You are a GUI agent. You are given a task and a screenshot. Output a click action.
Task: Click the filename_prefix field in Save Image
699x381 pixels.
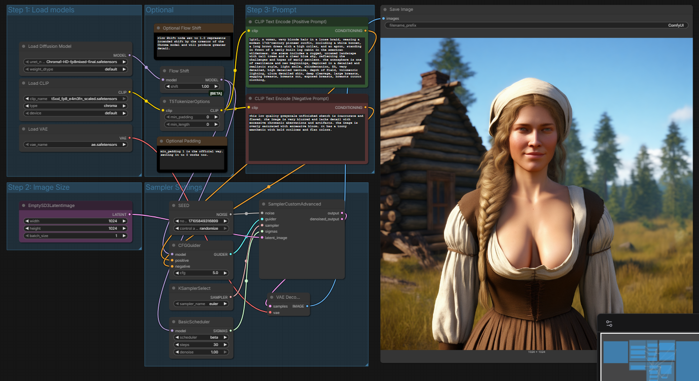point(536,25)
